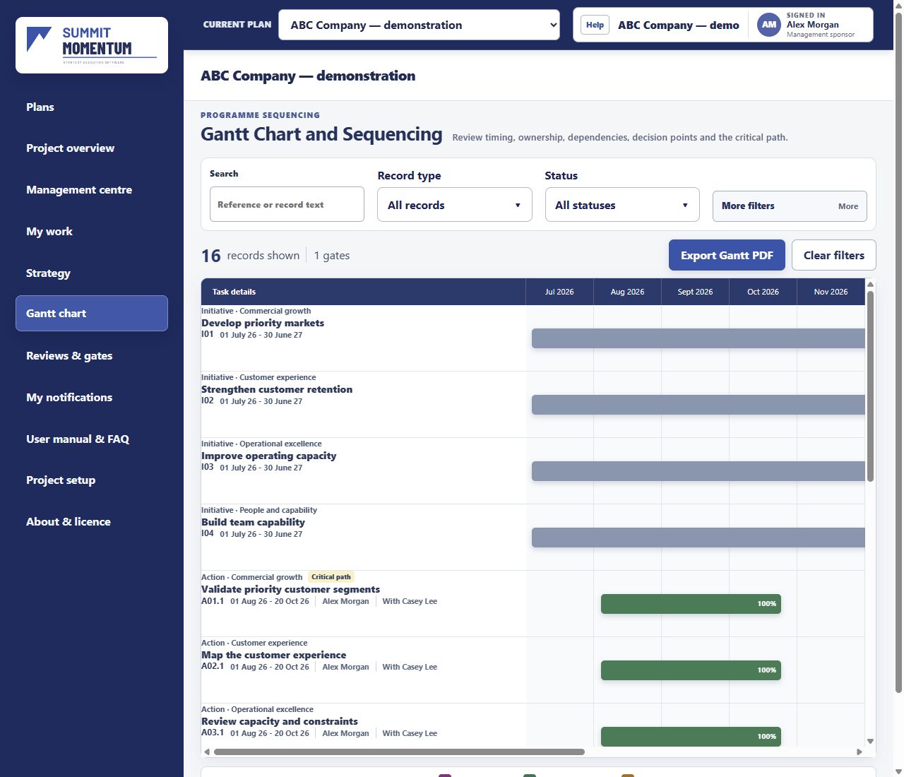Screen dimensions: 904x777
Task: Click 'Develop priority markets' title
Action: (x=263, y=323)
